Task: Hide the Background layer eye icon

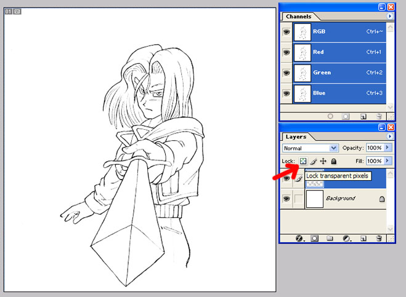Action: coord(286,199)
